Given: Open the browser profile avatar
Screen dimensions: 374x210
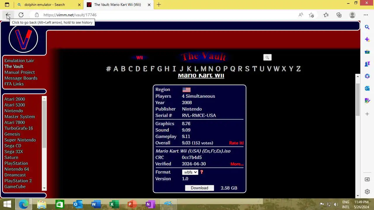Looking at the screenshot, I should [x=352, y=15].
